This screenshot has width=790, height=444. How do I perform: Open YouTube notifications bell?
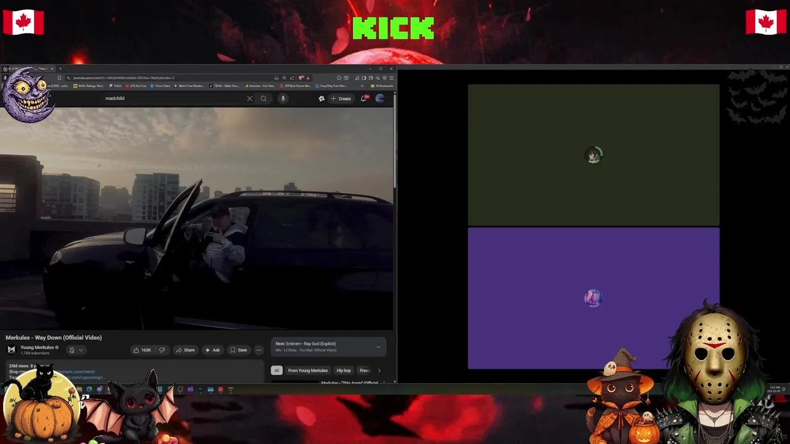[364, 98]
